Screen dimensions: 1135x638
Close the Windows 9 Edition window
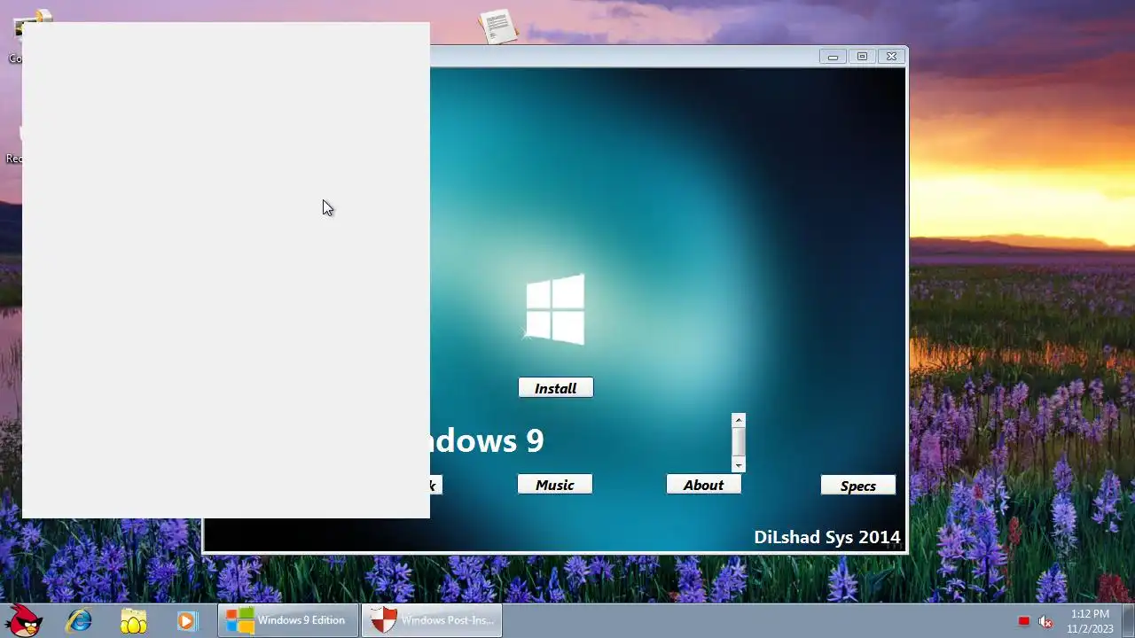coord(891,57)
